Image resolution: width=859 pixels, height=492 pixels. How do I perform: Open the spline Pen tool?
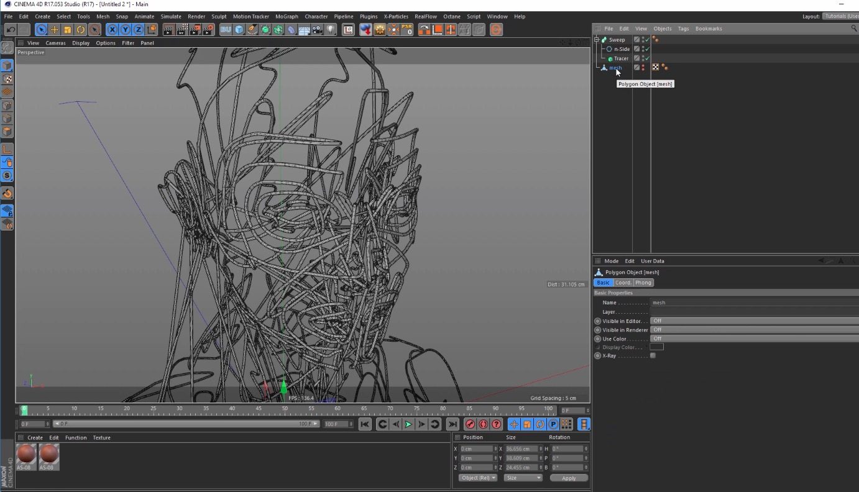pyautogui.click(x=252, y=29)
